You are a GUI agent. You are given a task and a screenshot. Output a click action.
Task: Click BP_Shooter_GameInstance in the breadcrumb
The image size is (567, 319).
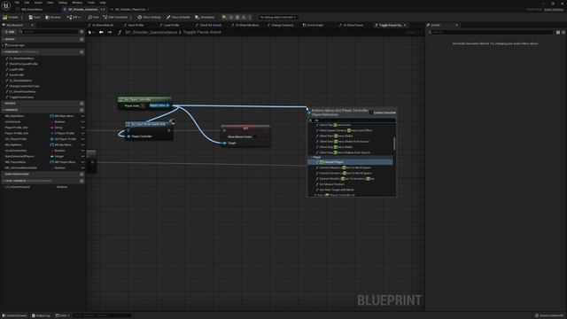[151, 32]
